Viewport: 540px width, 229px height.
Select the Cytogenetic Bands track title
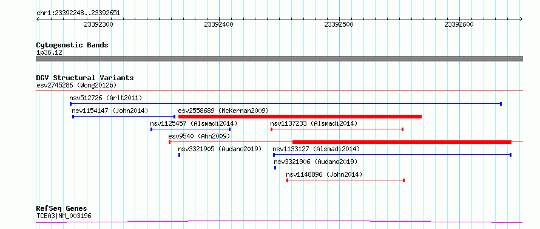pos(72,45)
